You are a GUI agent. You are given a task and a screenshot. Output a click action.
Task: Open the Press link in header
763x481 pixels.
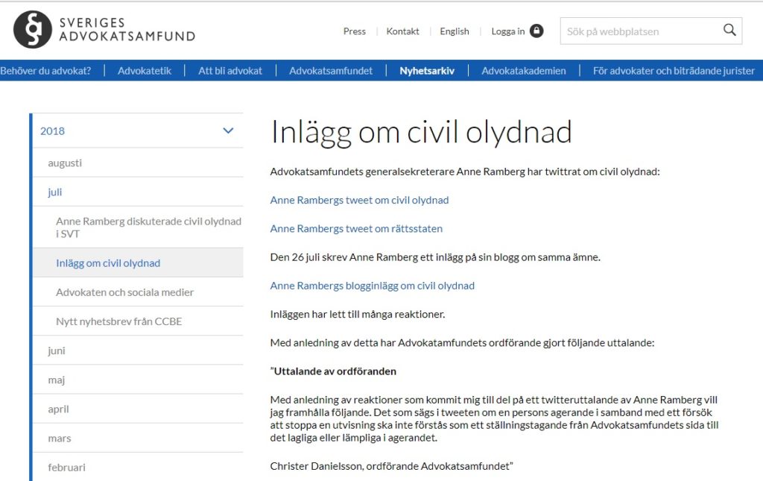(x=354, y=31)
